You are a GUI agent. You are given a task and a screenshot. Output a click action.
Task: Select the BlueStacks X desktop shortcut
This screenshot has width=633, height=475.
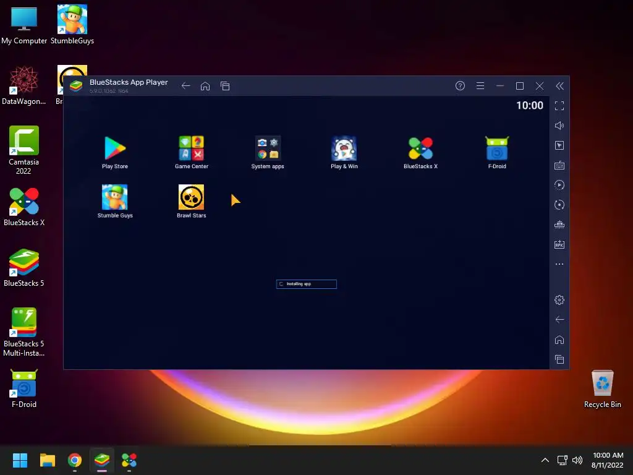click(x=24, y=207)
